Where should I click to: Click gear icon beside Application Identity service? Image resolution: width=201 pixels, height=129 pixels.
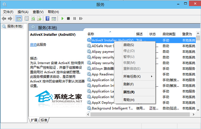(x=89, y=80)
